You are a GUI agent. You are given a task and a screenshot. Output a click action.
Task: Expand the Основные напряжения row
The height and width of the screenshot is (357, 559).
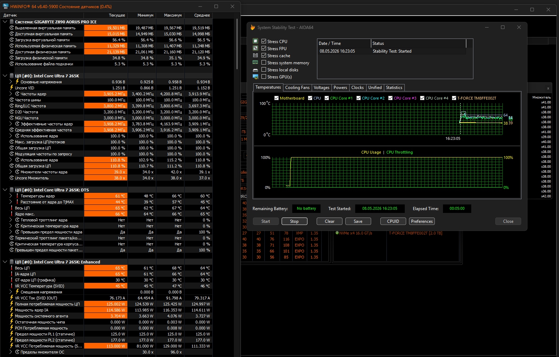[x=11, y=82]
